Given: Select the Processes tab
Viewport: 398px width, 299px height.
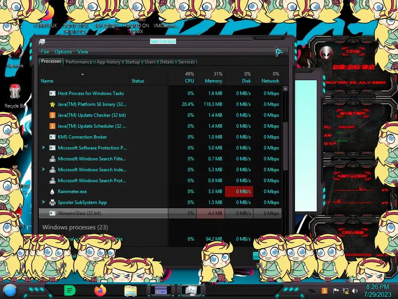Looking at the screenshot, I should pos(51,61).
